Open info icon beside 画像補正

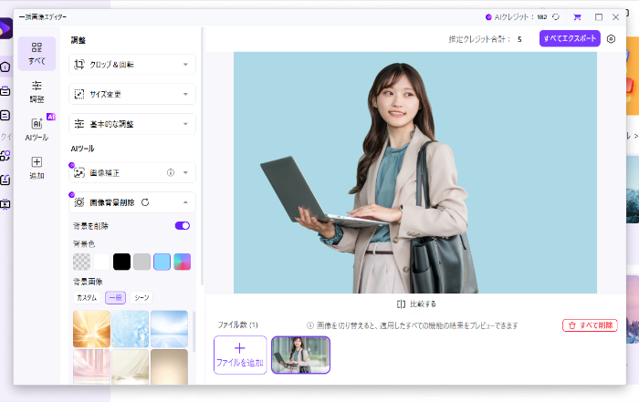coord(171,172)
